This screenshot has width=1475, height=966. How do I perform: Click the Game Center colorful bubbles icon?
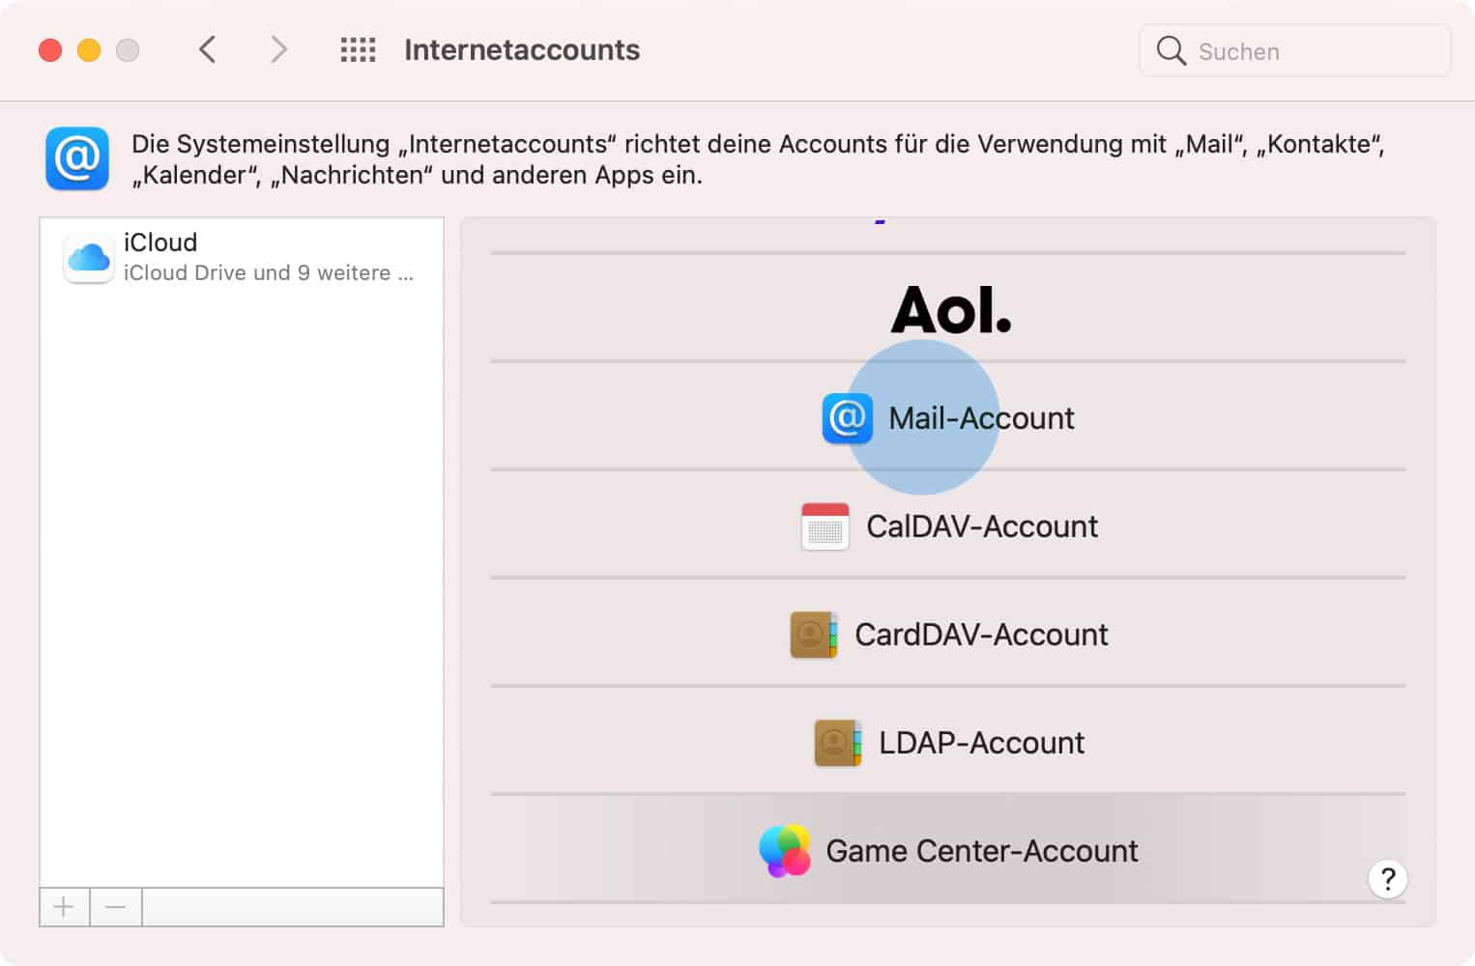[x=785, y=851]
